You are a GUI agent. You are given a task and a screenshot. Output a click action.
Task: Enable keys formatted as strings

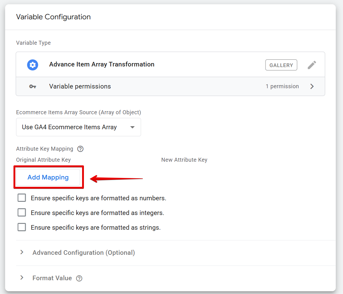pyautogui.click(x=22, y=227)
